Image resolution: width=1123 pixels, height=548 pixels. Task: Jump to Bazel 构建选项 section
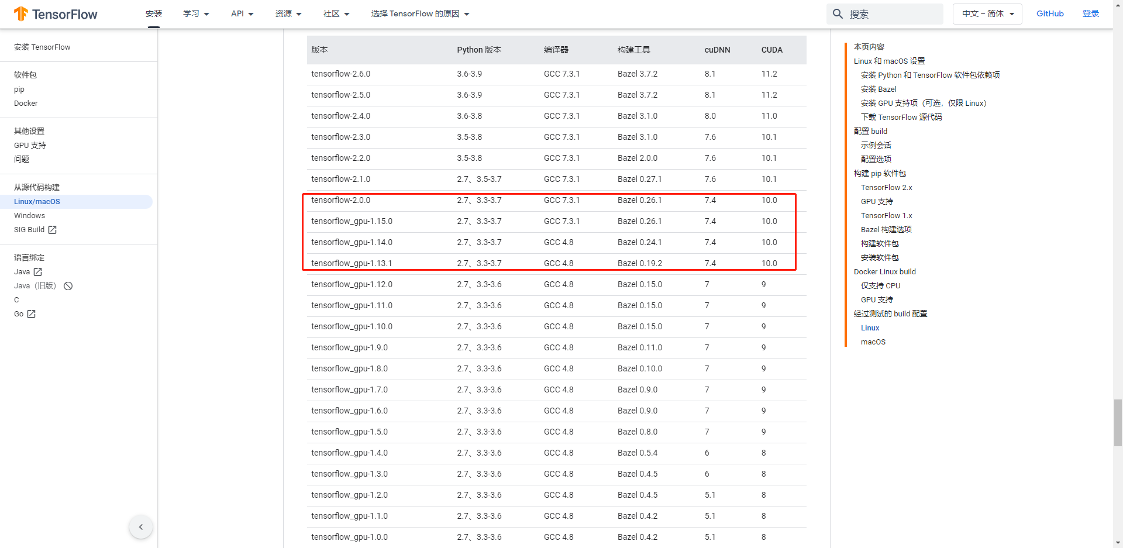(886, 230)
